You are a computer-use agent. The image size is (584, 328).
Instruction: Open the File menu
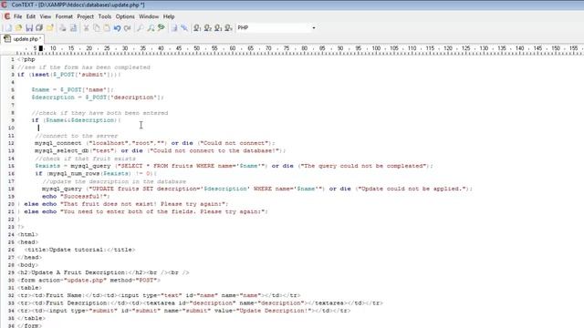18,16
